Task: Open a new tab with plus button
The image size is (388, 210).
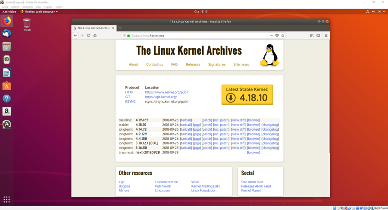Action: point(120,28)
